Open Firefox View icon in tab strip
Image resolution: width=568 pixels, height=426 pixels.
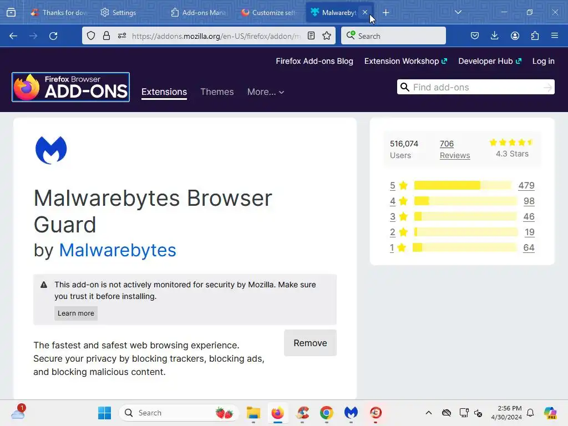tap(11, 13)
